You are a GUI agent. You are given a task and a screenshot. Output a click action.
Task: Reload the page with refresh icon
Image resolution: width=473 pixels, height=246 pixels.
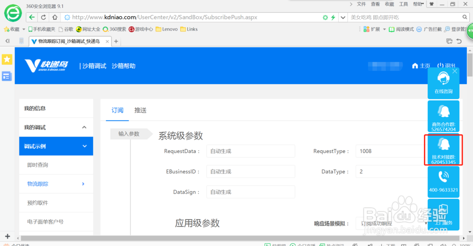pyautogui.click(x=44, y=17)
